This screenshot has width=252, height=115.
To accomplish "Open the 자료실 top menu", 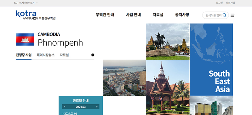I will (x=158, y=15).
